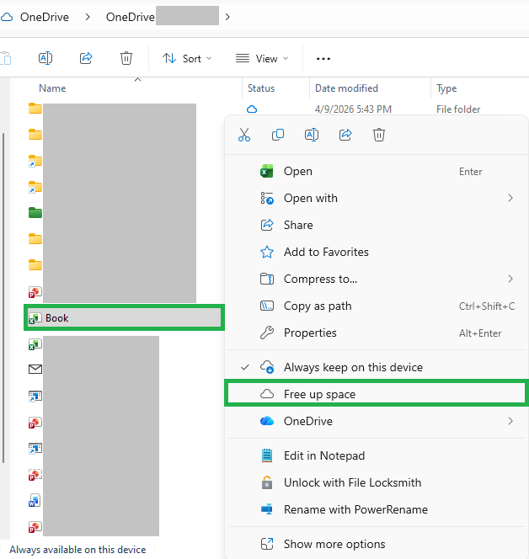This screenshot has height=559, width=529.
Task: Click the Delete trash icon in the Explorer toolbar
Action: pos(126,58)
